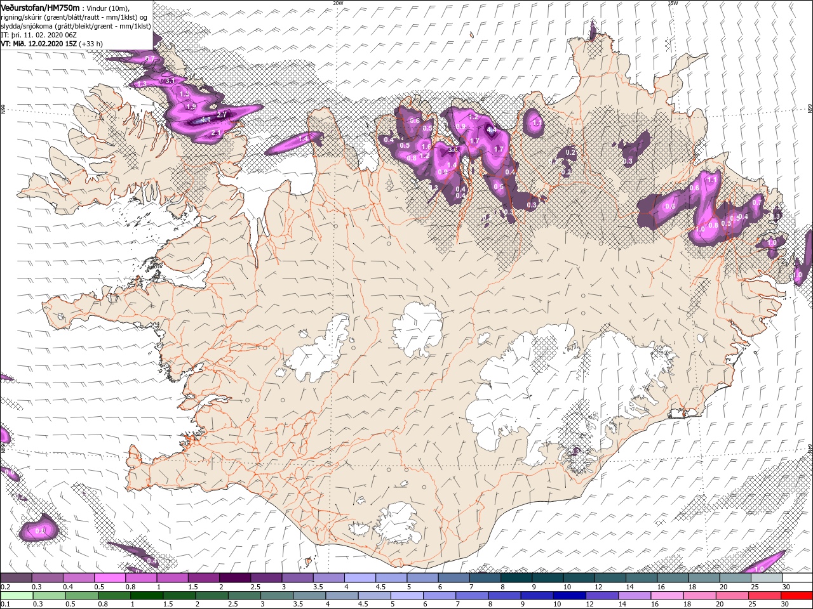Click the initial time IT: þri. 11. 02. 2020 06Z
This screenshot has width=813, height=609.
[38, 35]
